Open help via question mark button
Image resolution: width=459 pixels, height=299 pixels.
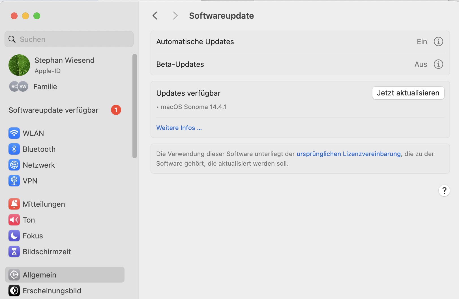(x=444, y=191)
